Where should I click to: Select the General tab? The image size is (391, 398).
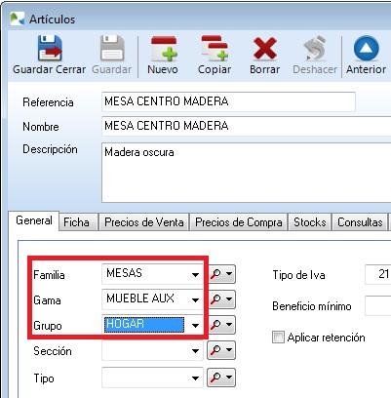(x=34, y=220)
